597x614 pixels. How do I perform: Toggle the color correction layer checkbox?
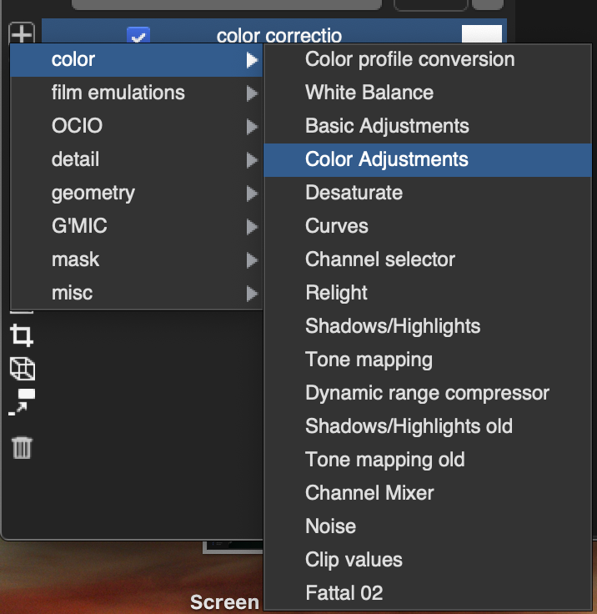point(138,36)
